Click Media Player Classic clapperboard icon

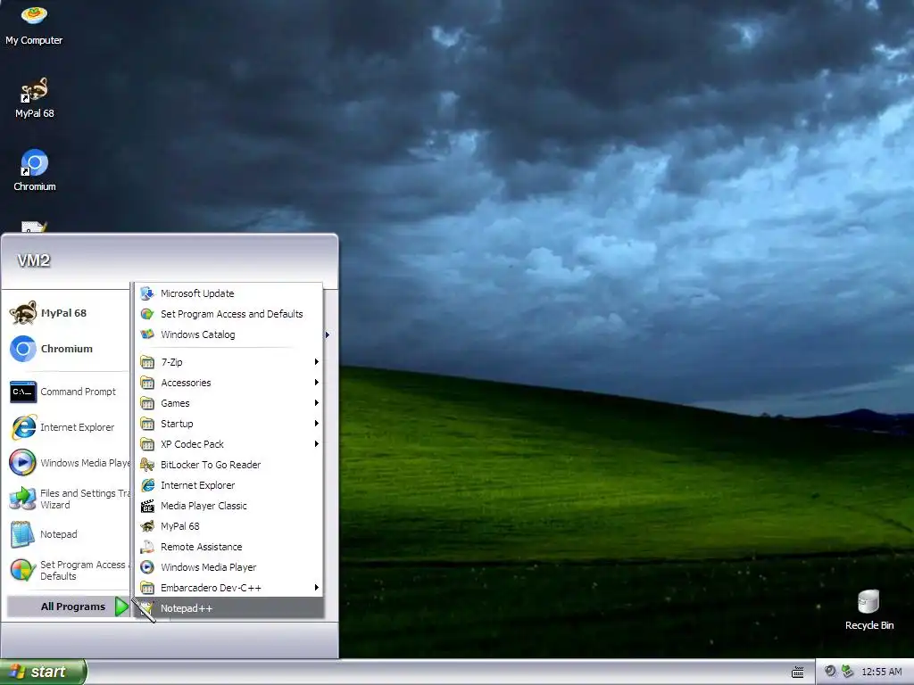tap(147, 506)
